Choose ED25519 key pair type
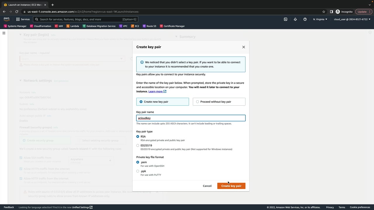The width and height of the screenshot is (374, 210). (138, 146)
